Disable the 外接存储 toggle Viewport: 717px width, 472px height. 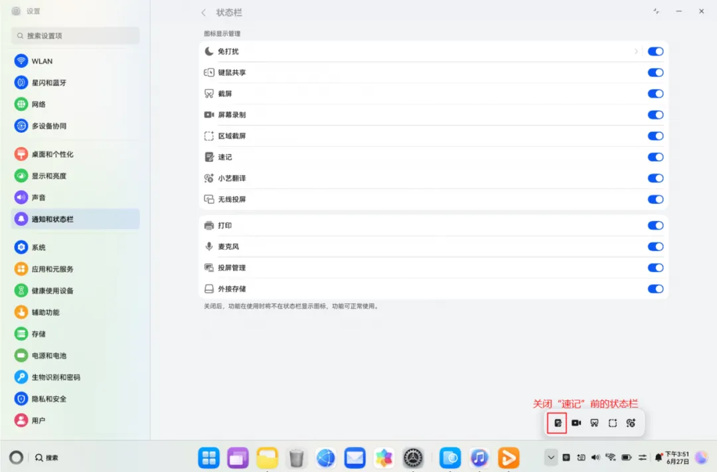[655, 289]
